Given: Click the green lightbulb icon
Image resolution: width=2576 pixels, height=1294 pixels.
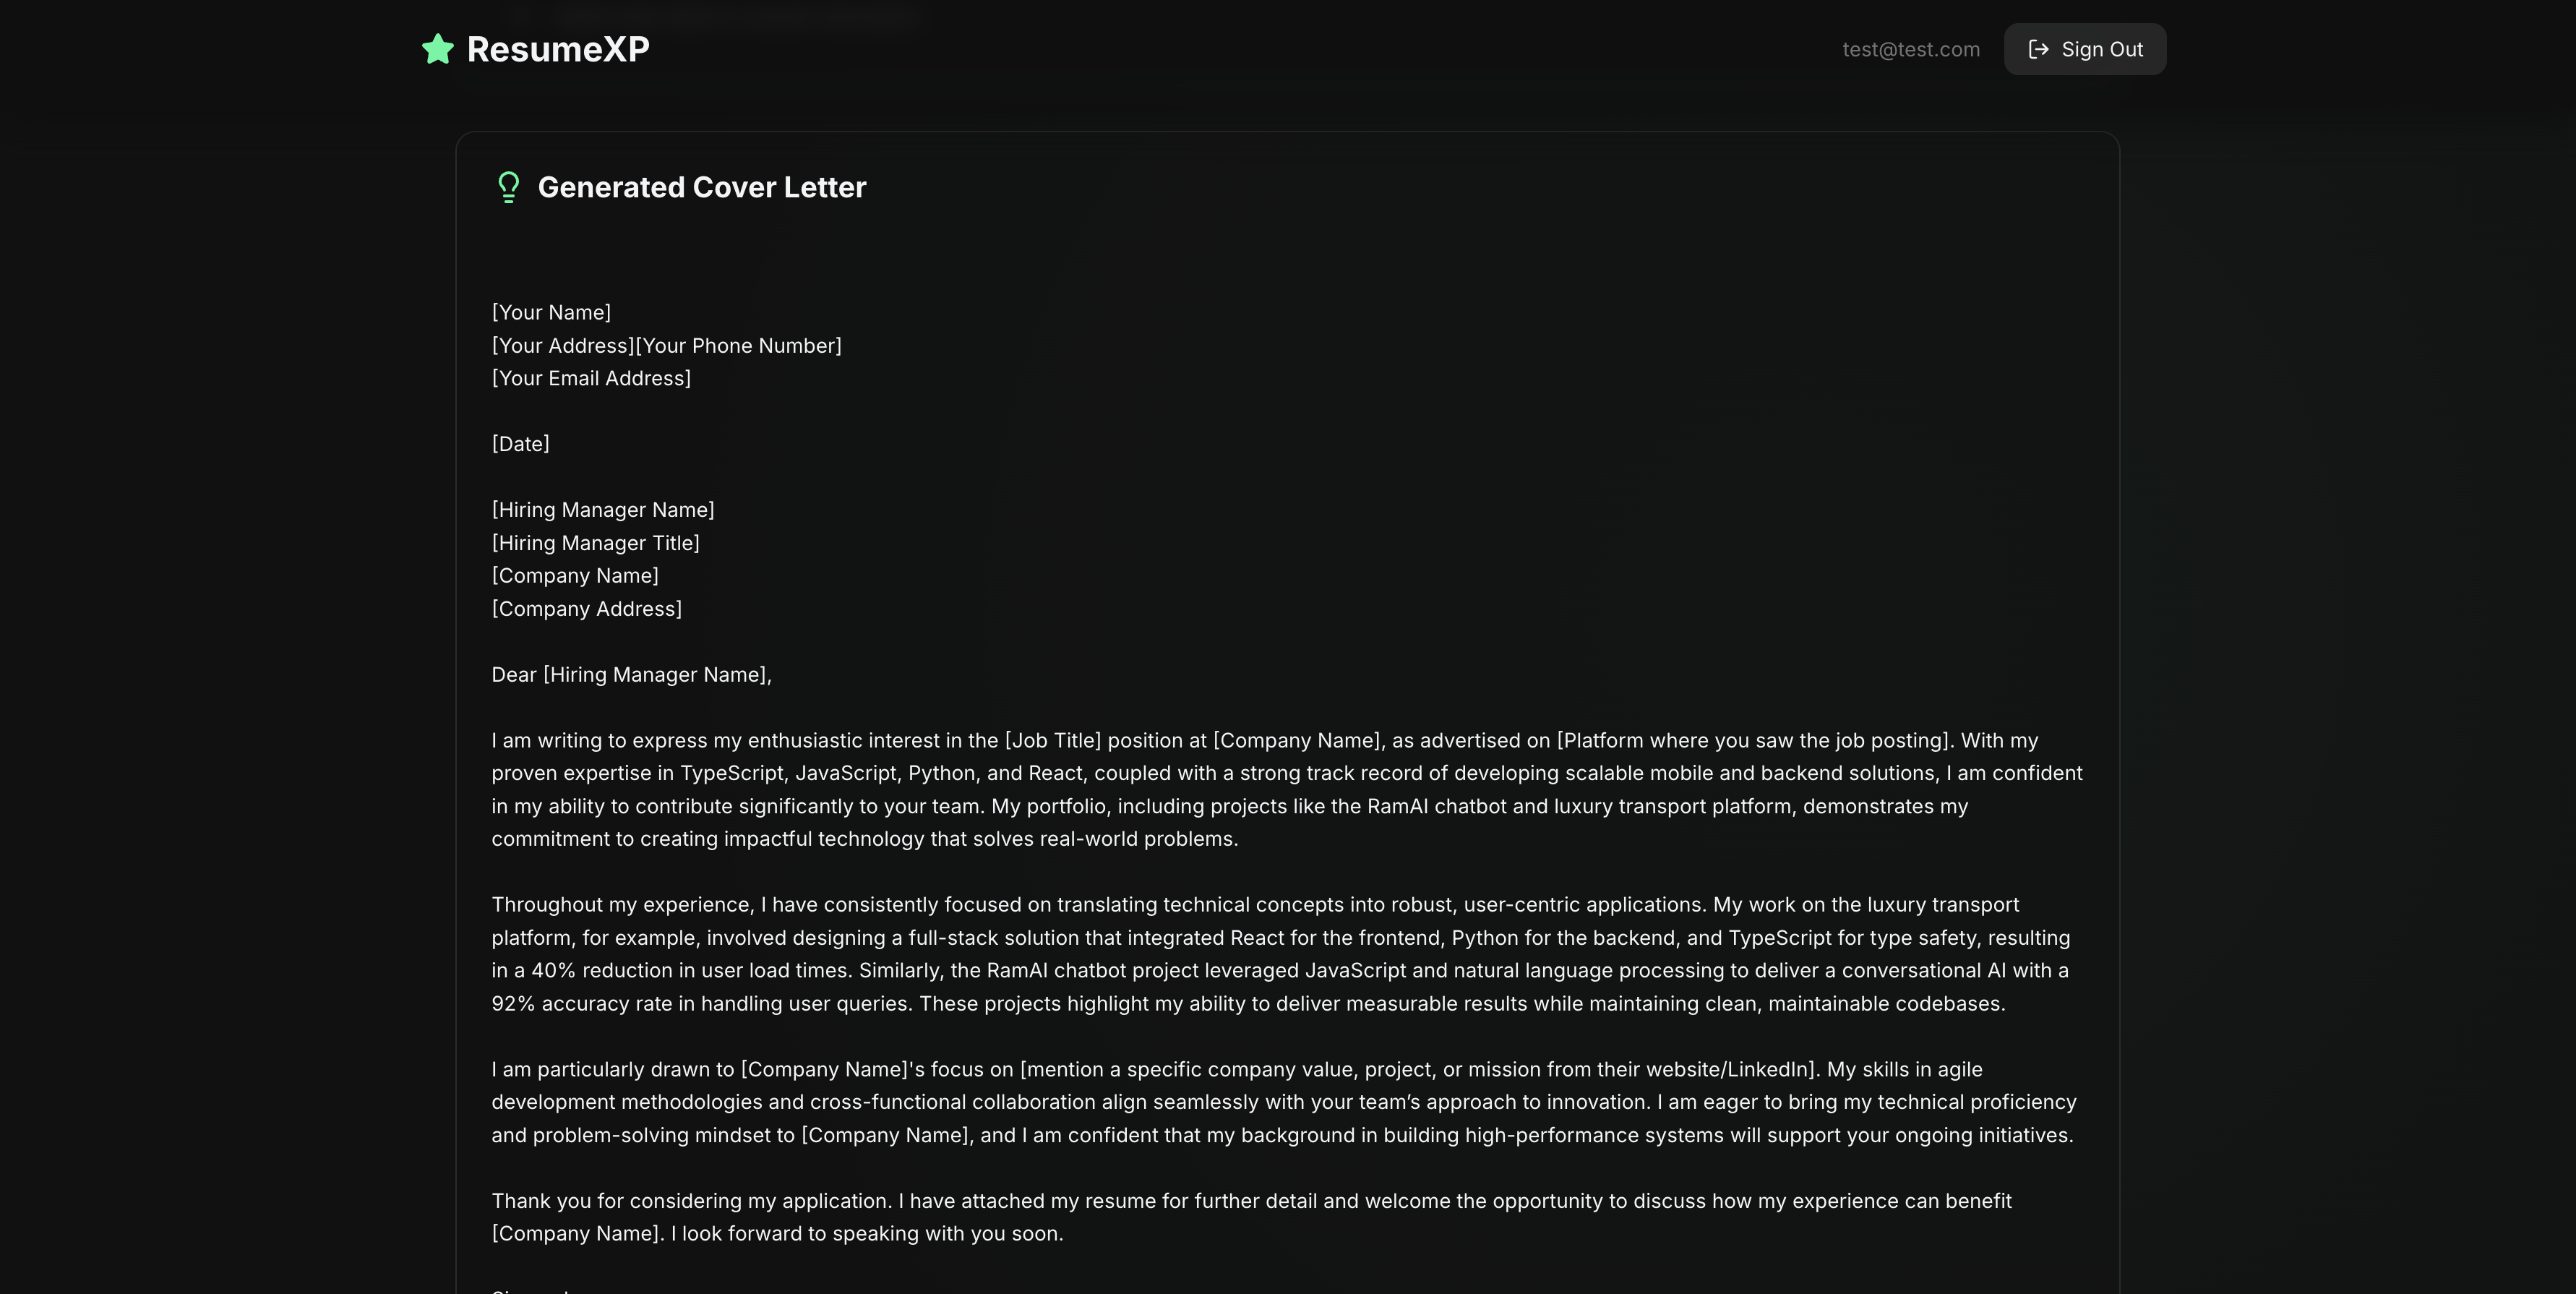Looking at the screenshot, I should click(508, 187).
